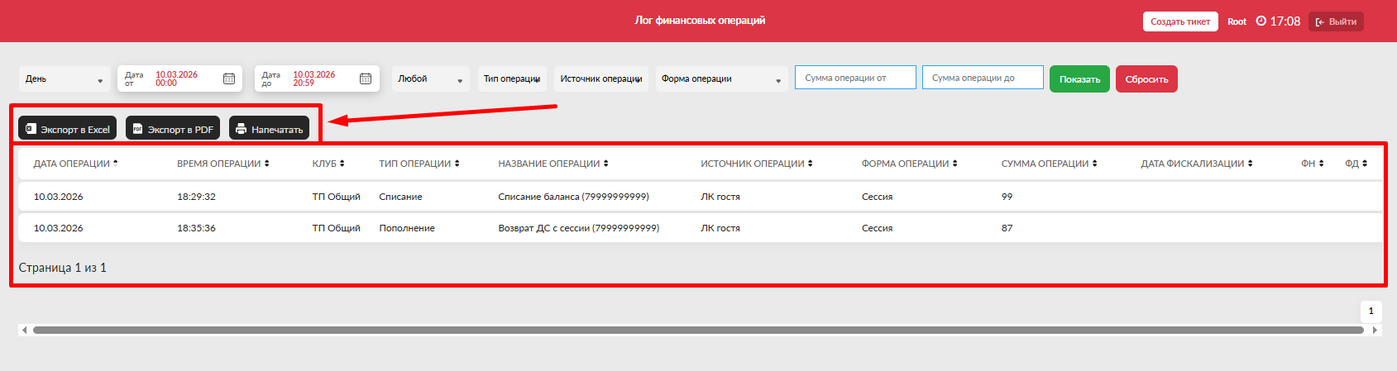The width and height of the screenshot is (1397, 371).
Task: Open the 'День' period dropdown
Action: coord(65,79)
